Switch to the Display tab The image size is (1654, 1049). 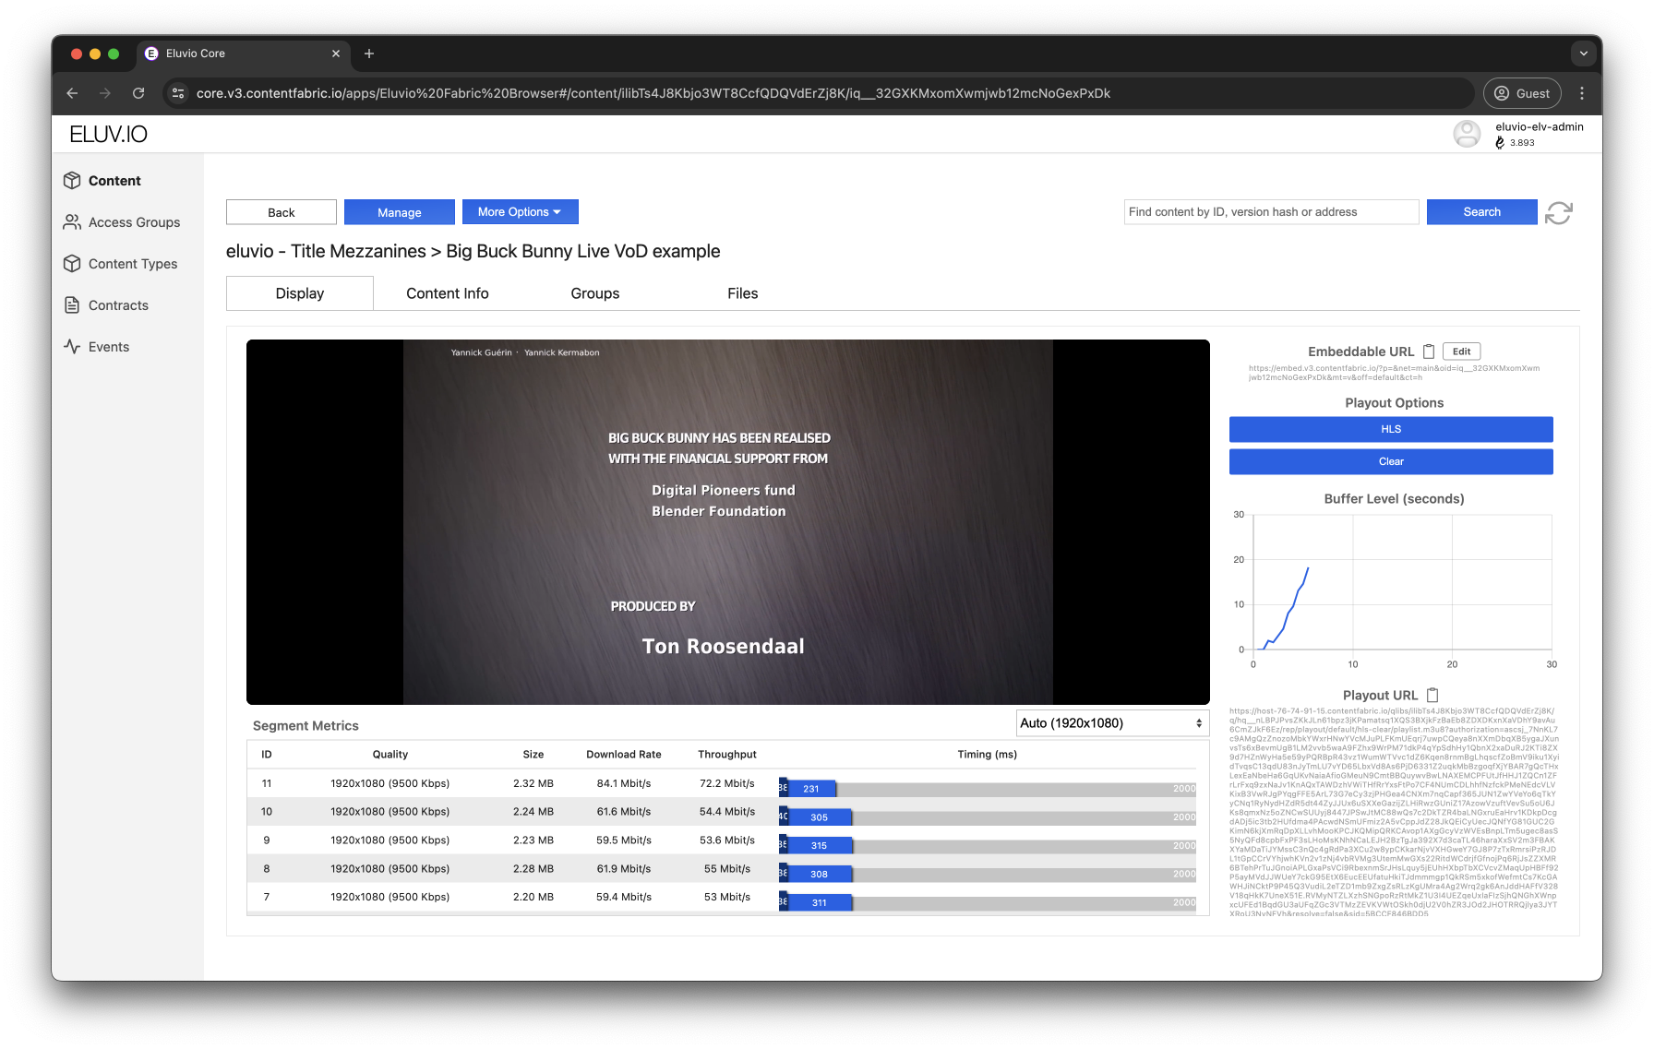coord(300,293)
